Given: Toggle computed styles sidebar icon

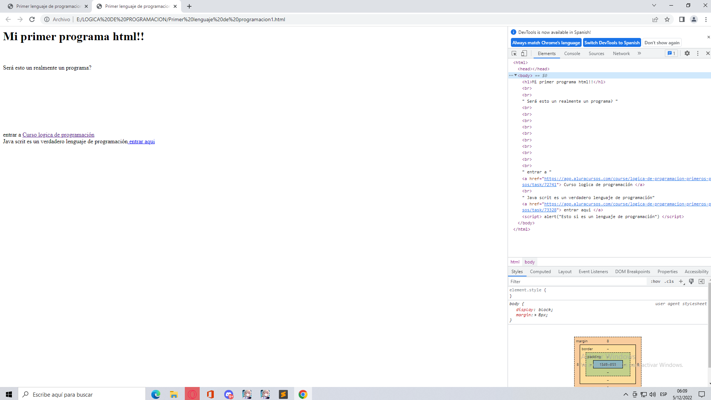Looking at the screenshot, I should [x=701, y=282].
